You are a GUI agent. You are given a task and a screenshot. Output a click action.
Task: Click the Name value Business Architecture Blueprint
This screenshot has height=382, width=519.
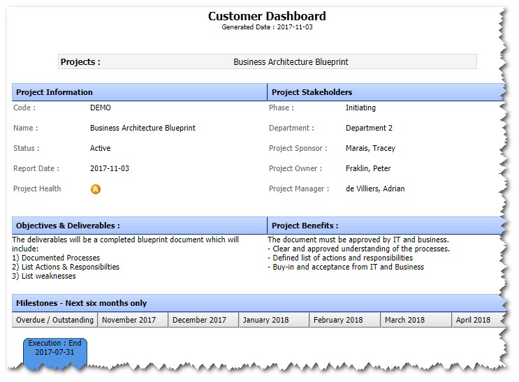pyautogui.click(x=142, y=128)
